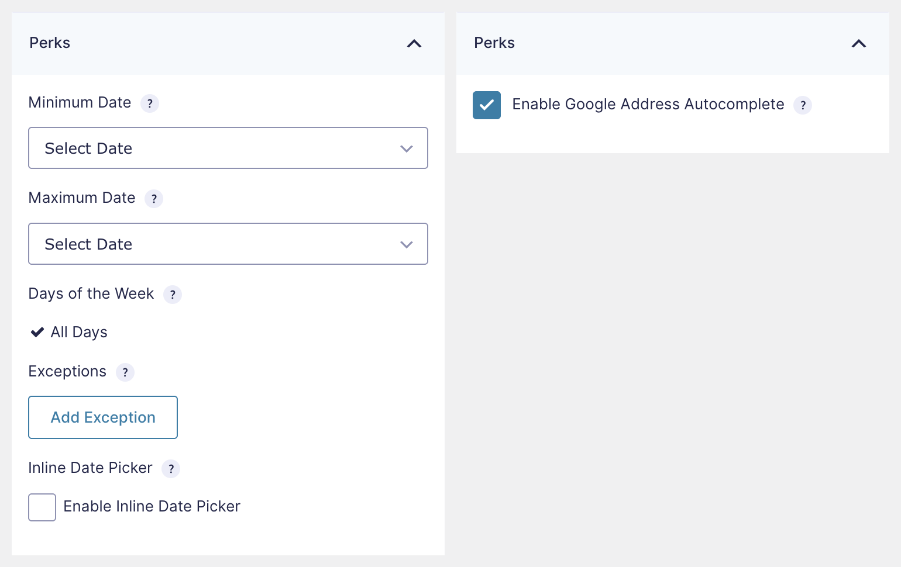Open the Maximum Date Select Date dropdown
Screen dimensions: 901x567
228,244
